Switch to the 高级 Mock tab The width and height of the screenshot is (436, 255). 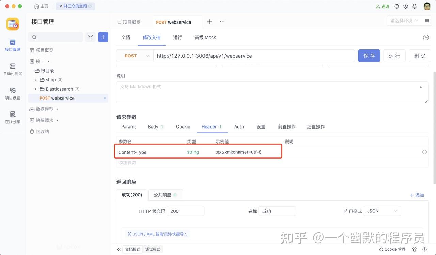click(205, 37)
